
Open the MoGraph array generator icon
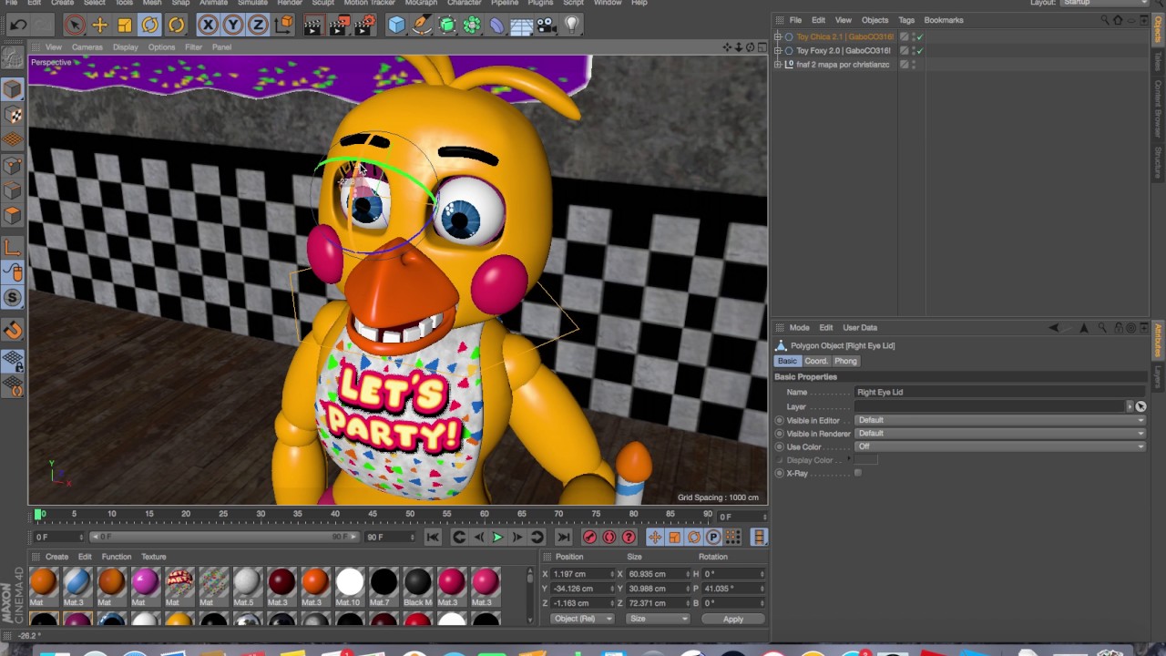(472, 26)
